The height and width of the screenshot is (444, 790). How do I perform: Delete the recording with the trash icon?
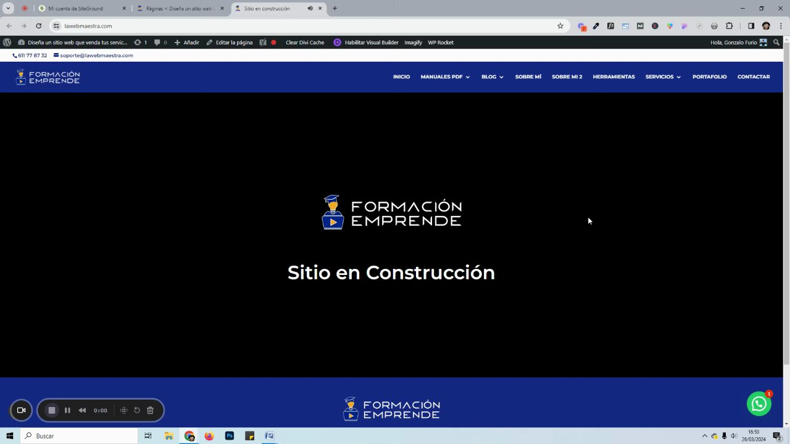pyautogui.click(x=150, y=410)
